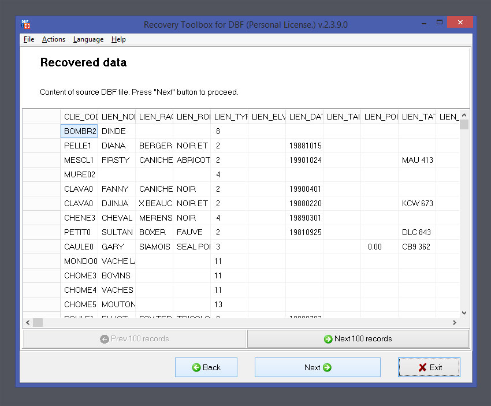Click the horizontal scroll right arrow

coord(455,322)
